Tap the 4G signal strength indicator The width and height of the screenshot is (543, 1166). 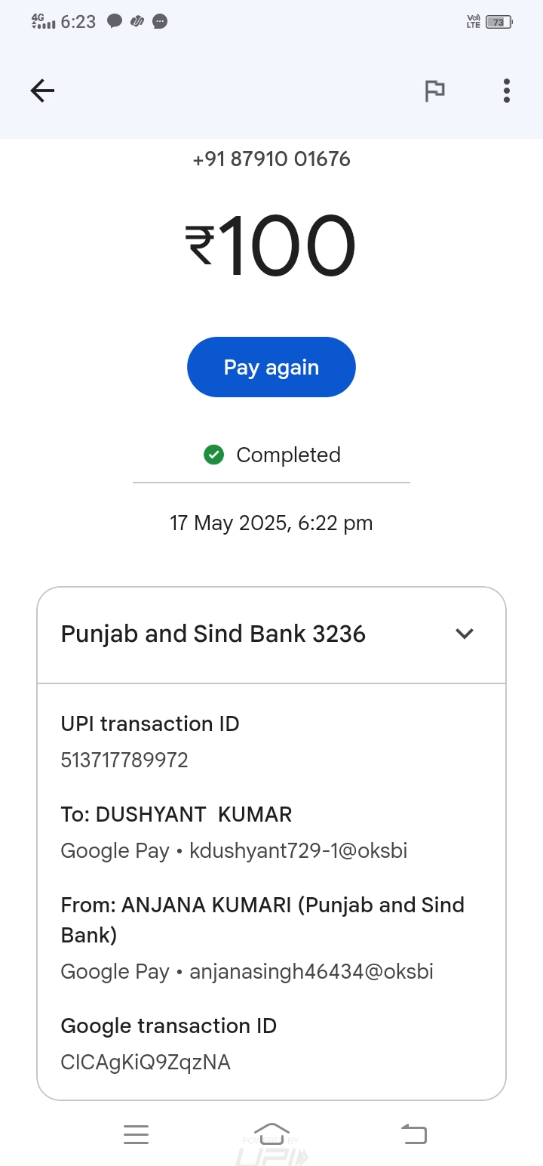44,22
